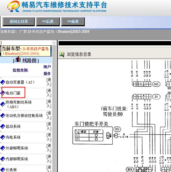This screenshot has height=172, width=171.
Task: Click [进入] for 自动变速器（AT）
Action: pos(49,82)
